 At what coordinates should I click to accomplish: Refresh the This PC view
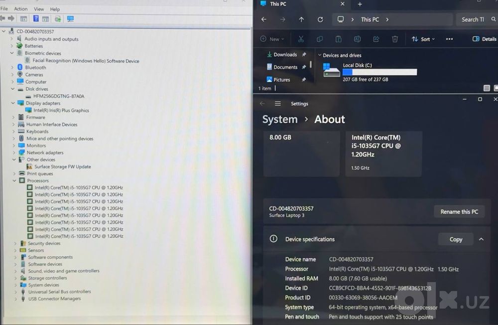(320, 19)
